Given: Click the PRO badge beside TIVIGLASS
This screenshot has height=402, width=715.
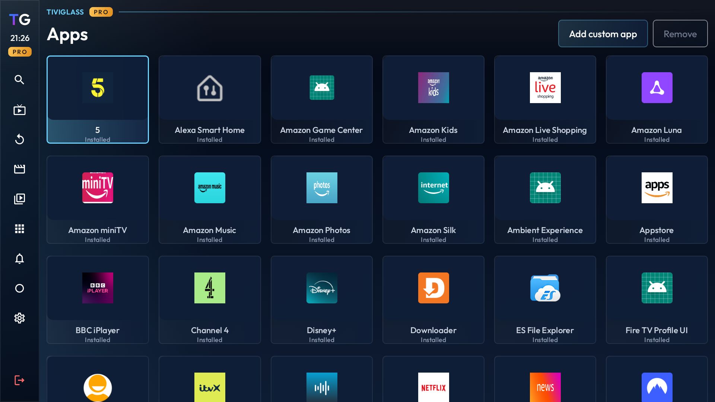Looking at the screenshot, I should coord(101,12).
